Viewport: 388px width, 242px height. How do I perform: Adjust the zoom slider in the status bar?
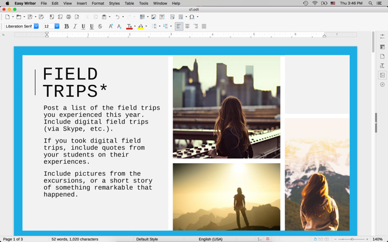pyautogui.click(x=352, y=239)
